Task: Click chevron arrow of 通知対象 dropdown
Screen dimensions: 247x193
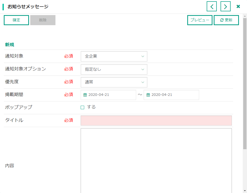Action: tap(143, 56)
